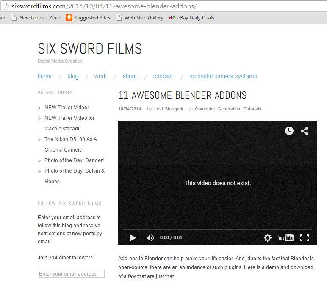Play the embedded video
Viewport: 327px width, 284px height.
133,237
